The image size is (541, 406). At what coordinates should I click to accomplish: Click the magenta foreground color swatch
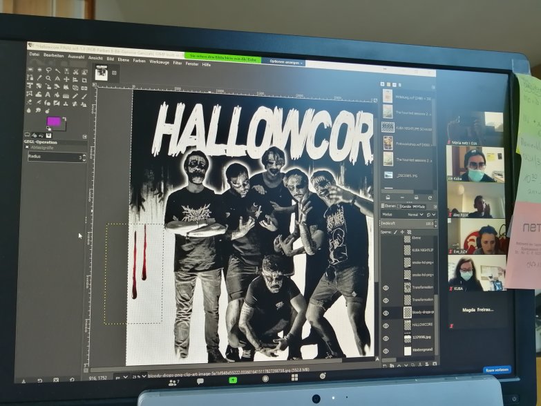(54, 122)
